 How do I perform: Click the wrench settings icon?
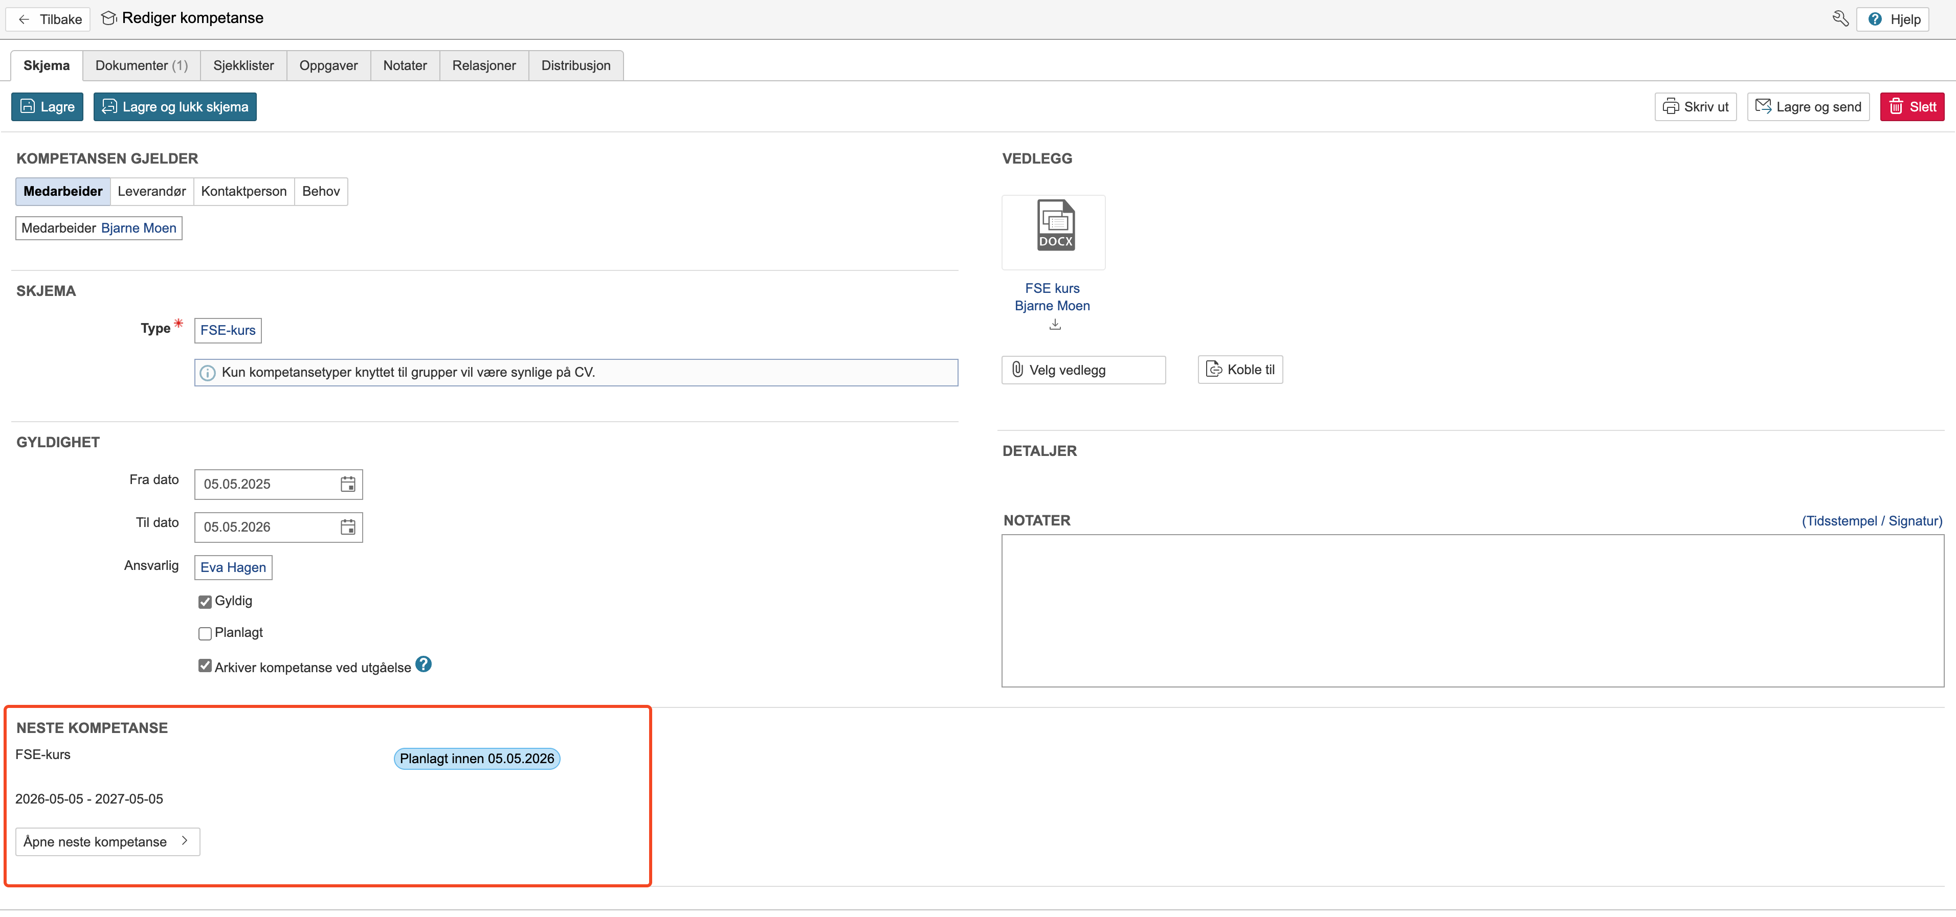point(1840,19)
